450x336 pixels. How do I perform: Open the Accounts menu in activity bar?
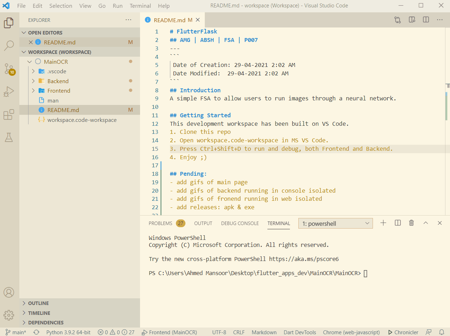(x=9, y=292)
